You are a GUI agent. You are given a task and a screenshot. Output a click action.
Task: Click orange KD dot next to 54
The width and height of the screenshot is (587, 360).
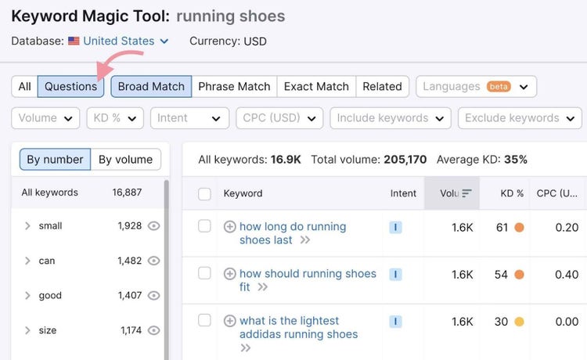[519, 274]
